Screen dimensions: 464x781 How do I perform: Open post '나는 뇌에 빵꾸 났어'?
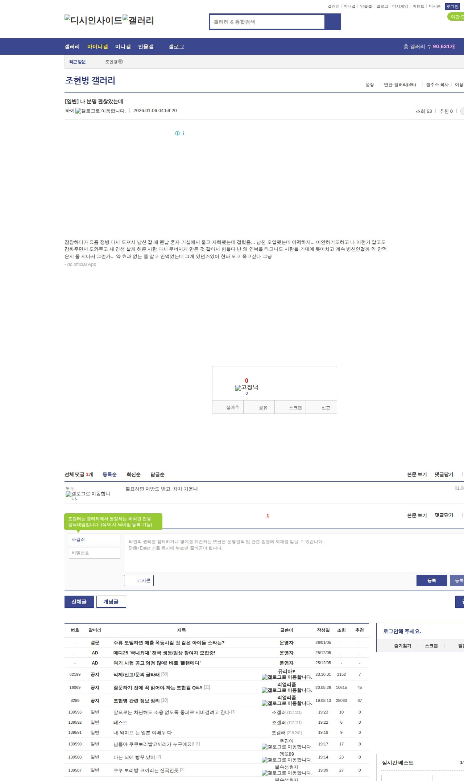[x=134, y=757]
